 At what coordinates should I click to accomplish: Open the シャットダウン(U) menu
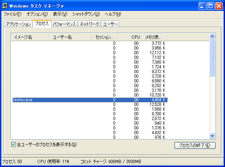tap(86, 14)
